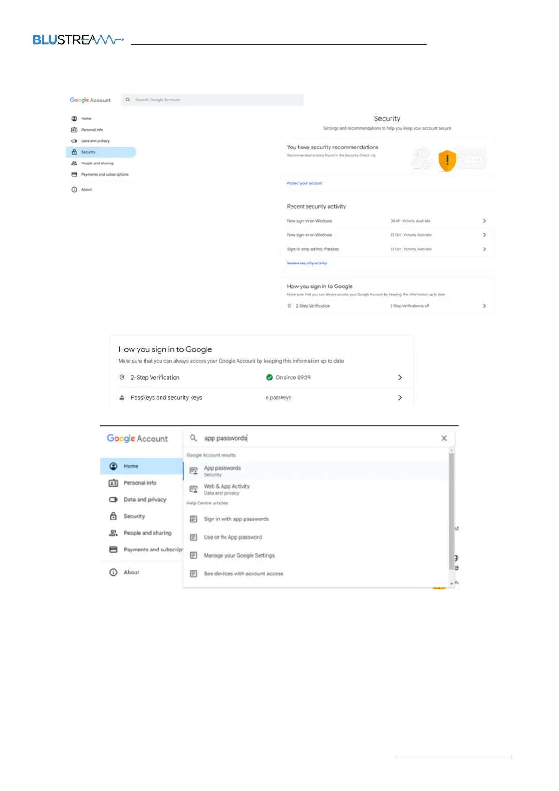Open Sign-in step added Passkey activity chevron
Viewport: 559px width, 791px height.
pos(484,249)
